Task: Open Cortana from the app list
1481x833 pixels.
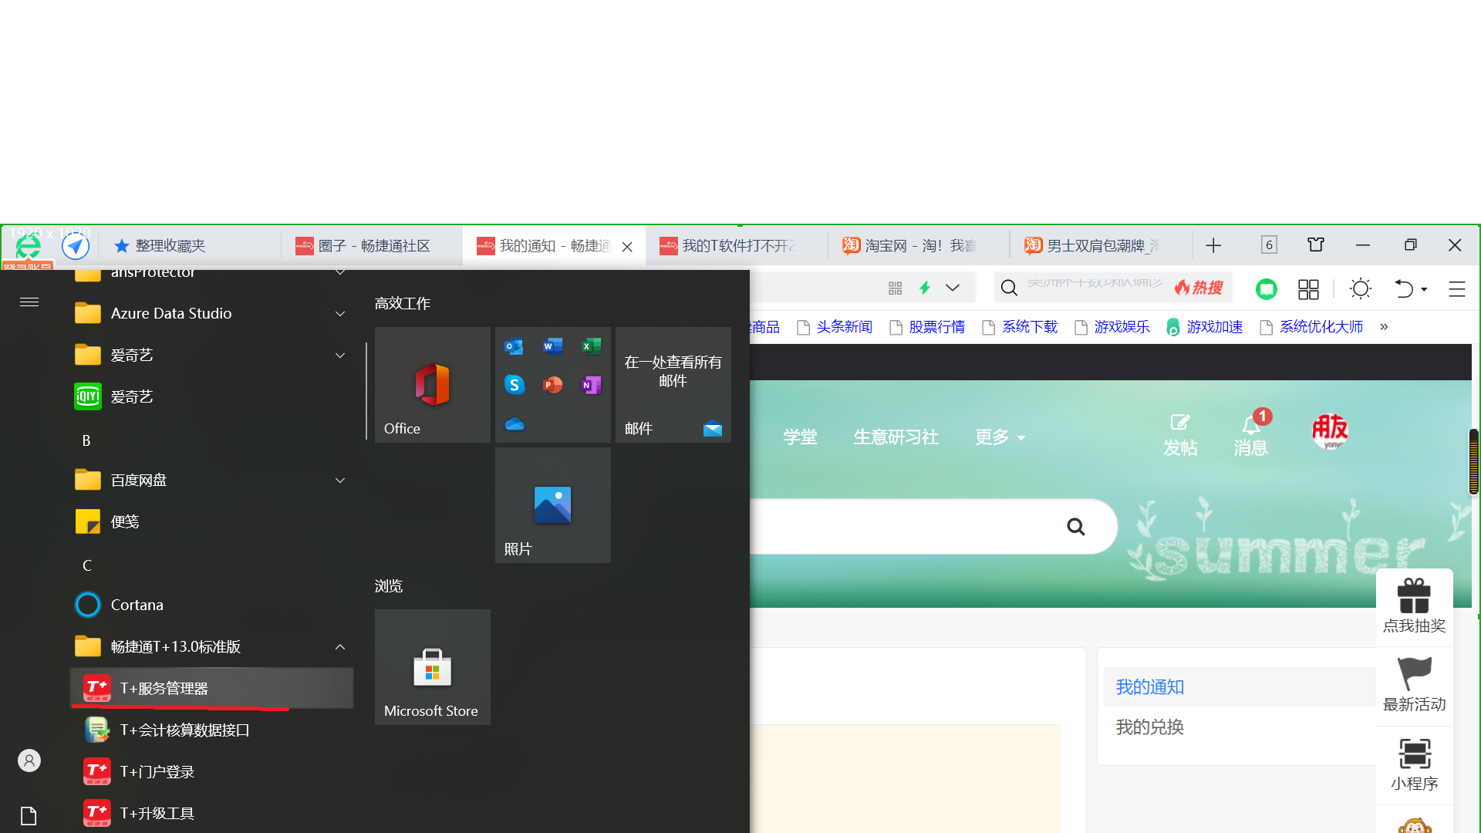Action: (x=212, y=605)
